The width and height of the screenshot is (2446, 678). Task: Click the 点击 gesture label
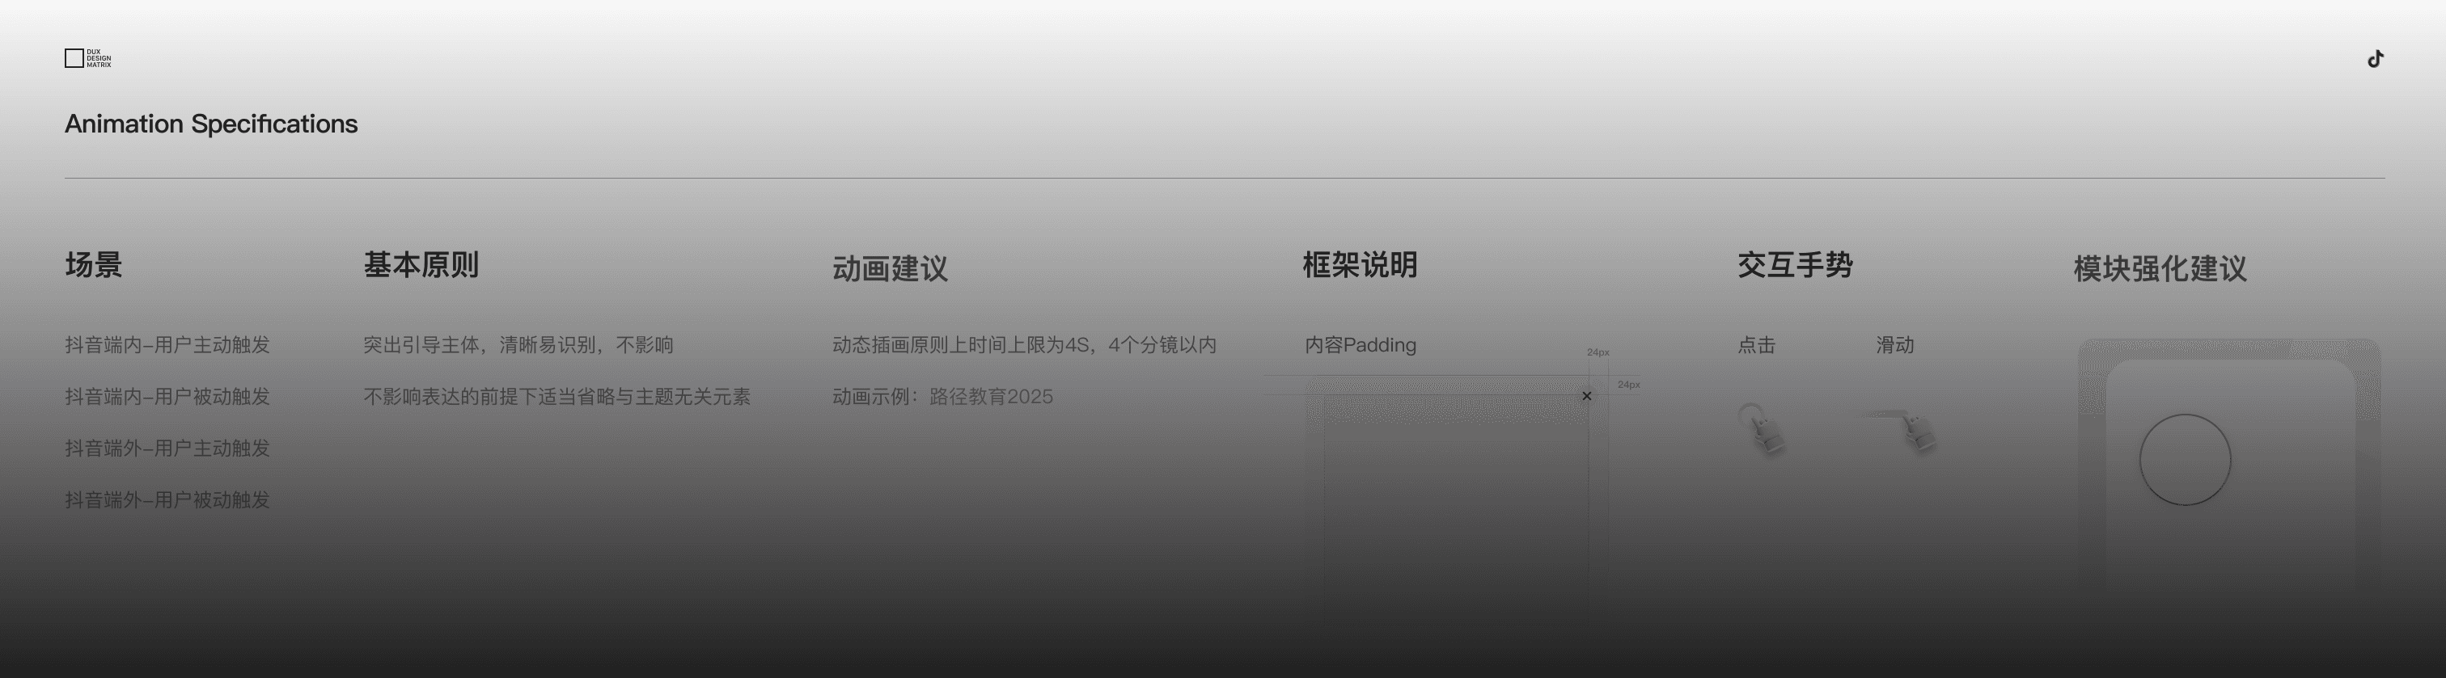(x=1756, y=345)
